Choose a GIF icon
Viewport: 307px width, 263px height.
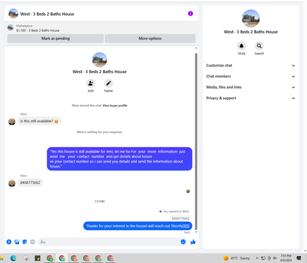[x=33, y=242]
